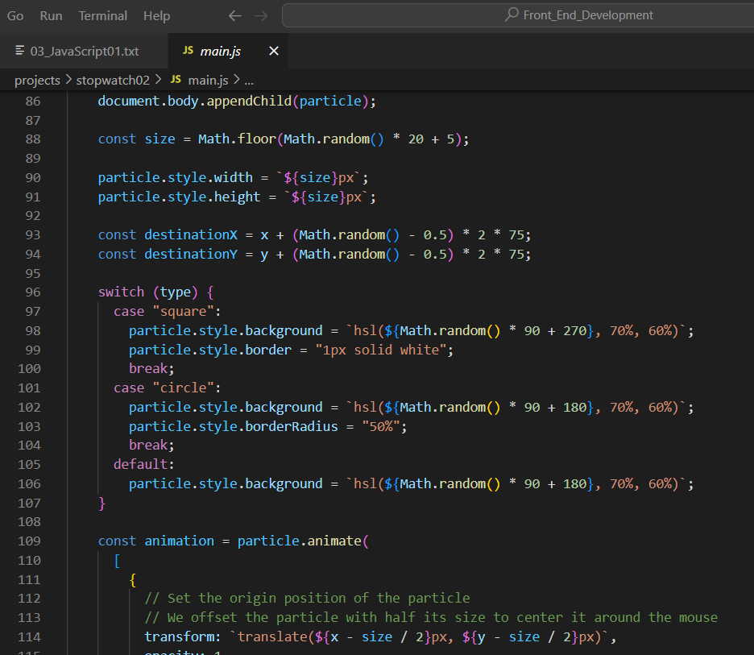This screenshot has height=655, width=754.
Task: Click destinationY on line 94
Action: tap(191, 254)
